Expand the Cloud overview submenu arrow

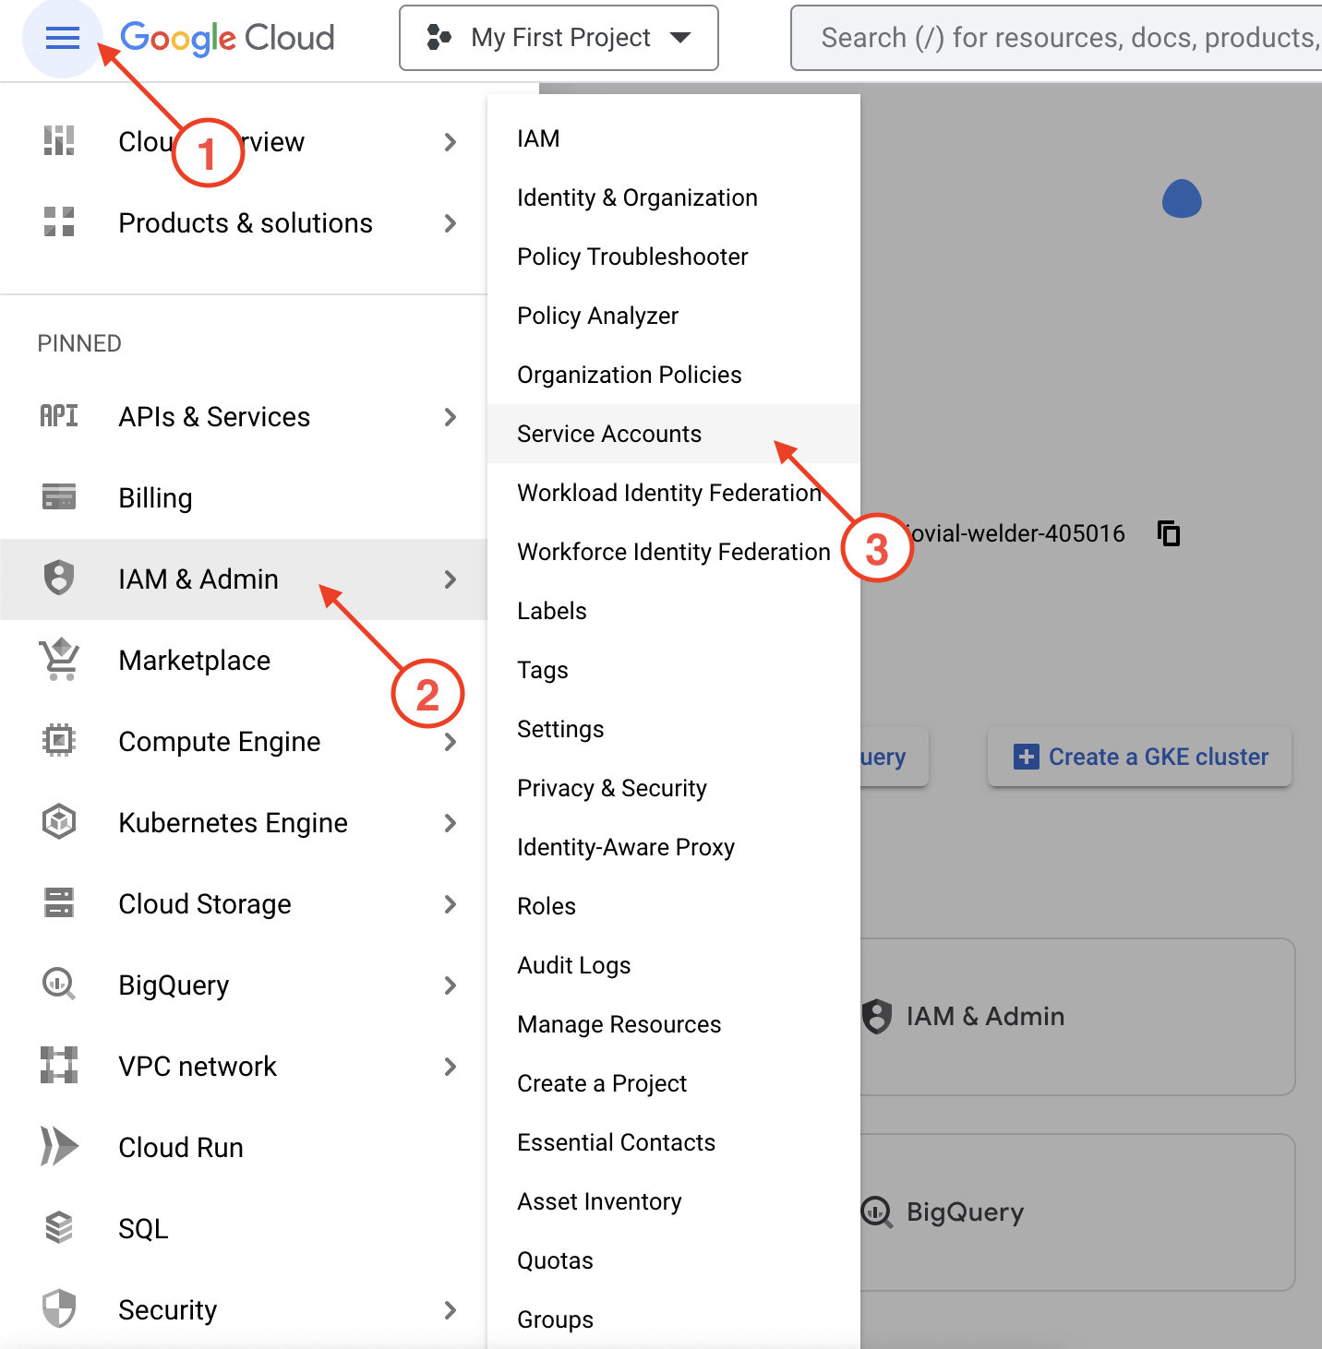(x=451, y=142)
